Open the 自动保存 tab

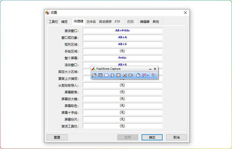[x=105, y=22]
